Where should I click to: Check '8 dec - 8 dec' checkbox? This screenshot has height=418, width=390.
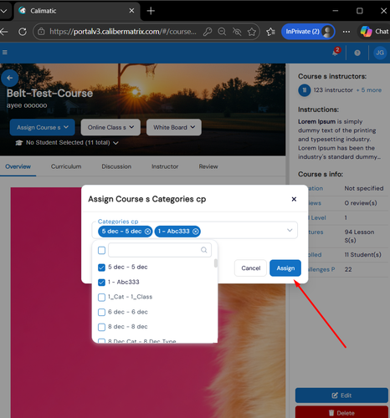[x=101, y=327]
